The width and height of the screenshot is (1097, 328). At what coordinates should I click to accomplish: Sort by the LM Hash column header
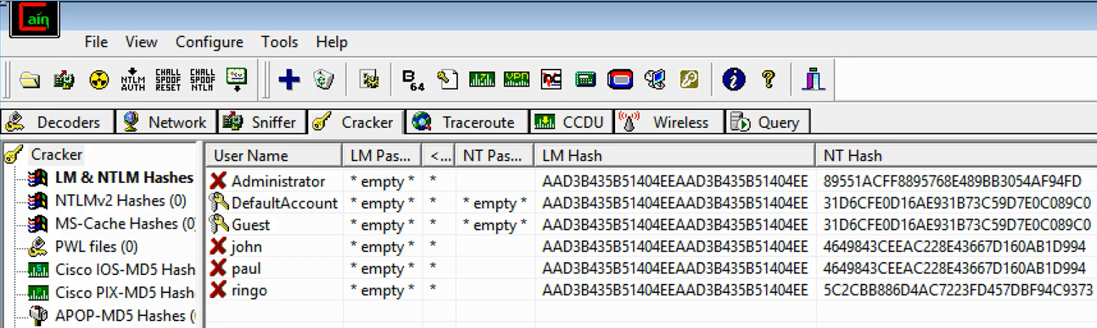674,155
